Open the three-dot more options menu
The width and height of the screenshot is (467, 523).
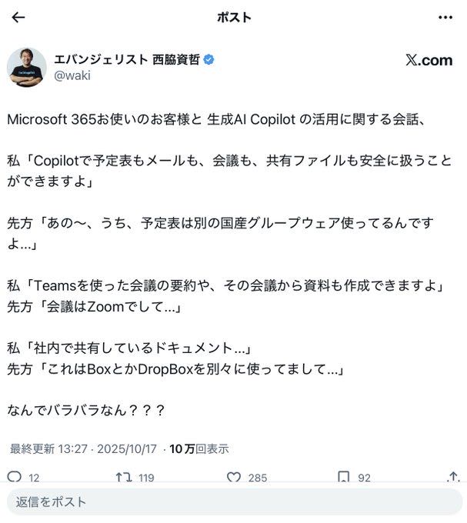(445, 18)
